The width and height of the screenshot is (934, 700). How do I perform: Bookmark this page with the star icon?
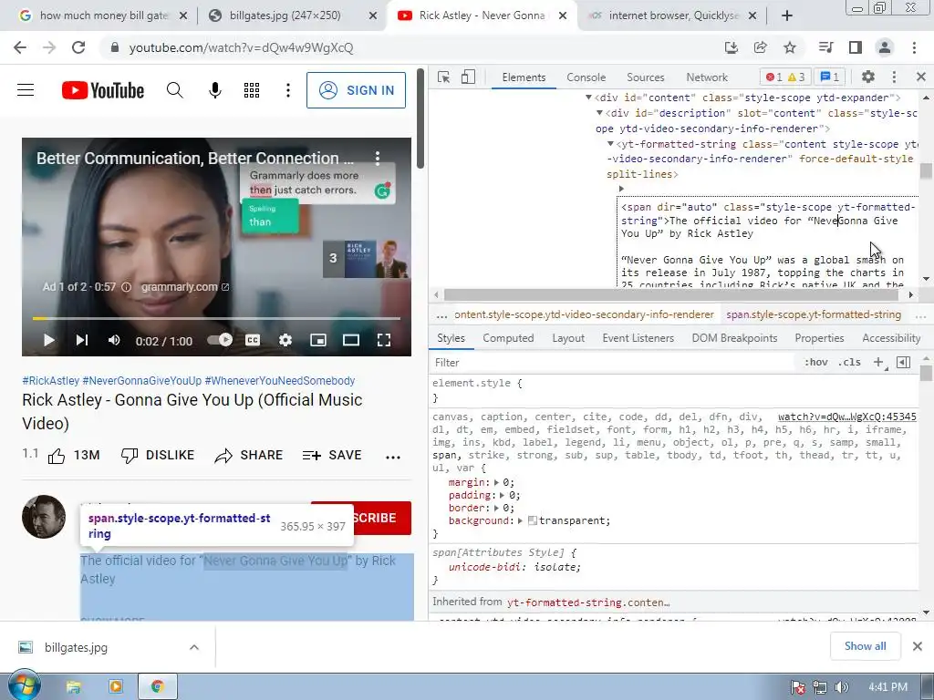[790, 47]
